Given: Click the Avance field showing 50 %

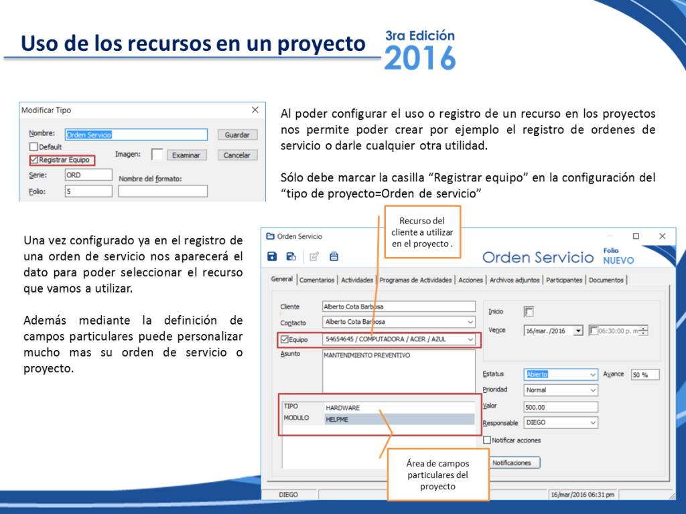Looking at the screenshot, I should (x=645, y=375).
